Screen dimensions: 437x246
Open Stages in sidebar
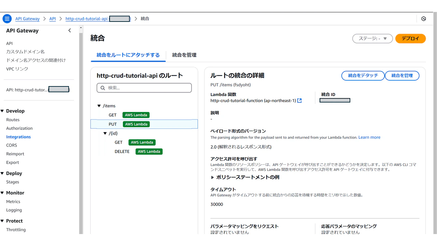pos(13,182)
